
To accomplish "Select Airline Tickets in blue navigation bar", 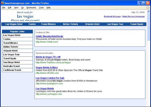I will (x=70, y=24).
